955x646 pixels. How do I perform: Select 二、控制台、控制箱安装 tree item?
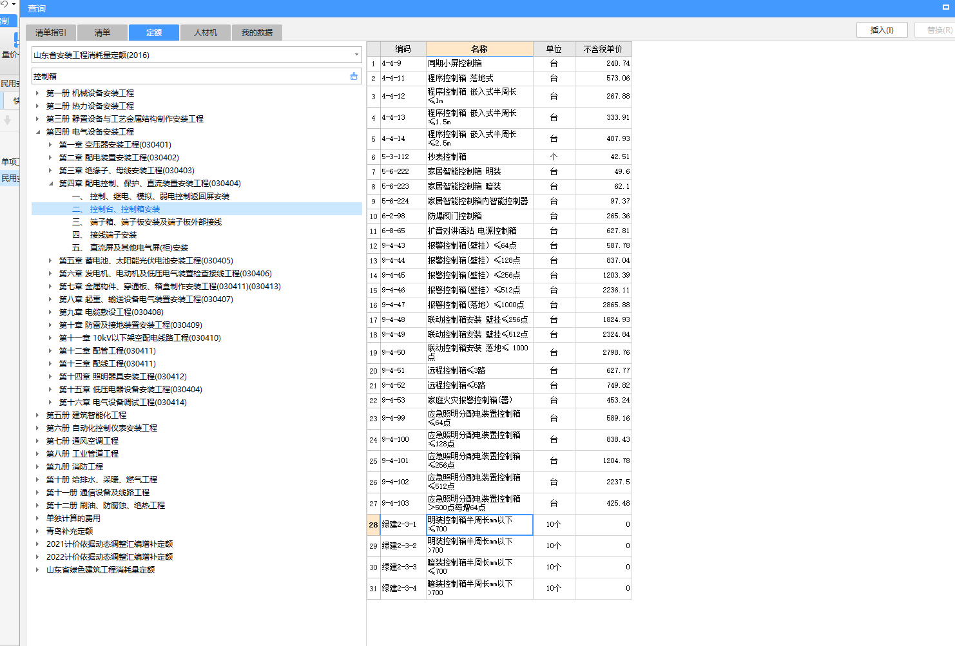click(116, 209)
